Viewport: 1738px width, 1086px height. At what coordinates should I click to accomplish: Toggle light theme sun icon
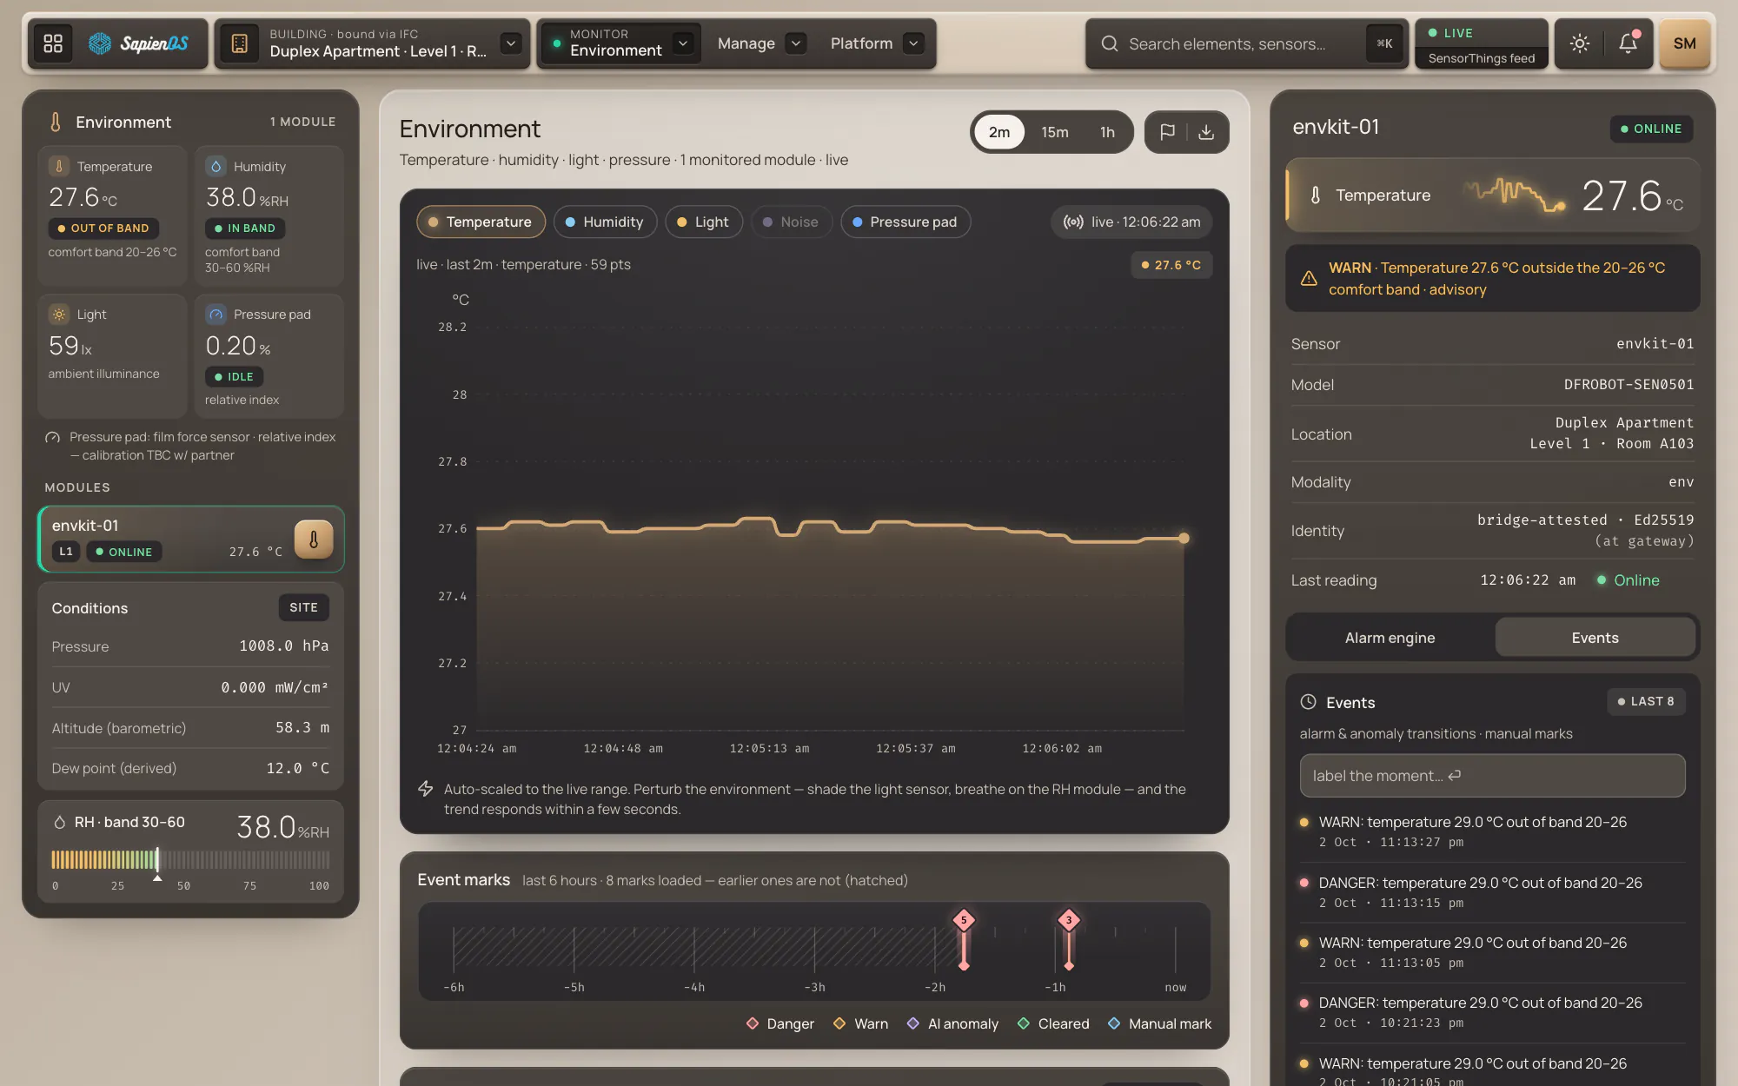coord(1580,43)
